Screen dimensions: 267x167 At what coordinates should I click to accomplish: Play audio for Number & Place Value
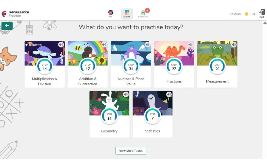[x=148, y=45]
